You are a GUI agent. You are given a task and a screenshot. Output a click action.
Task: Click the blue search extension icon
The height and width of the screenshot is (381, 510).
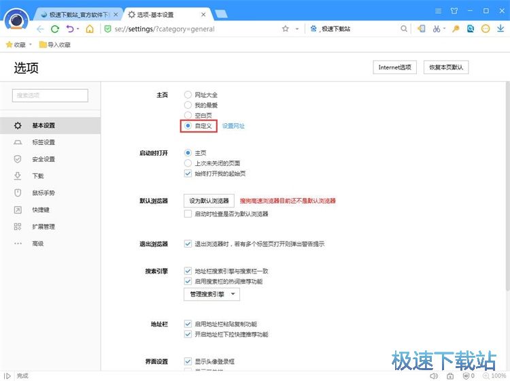471,29
